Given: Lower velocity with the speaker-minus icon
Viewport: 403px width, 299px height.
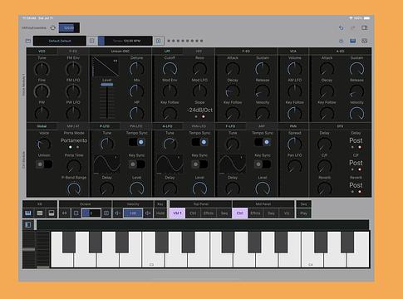Looking at the screenshot, I should tap(117, 213).
